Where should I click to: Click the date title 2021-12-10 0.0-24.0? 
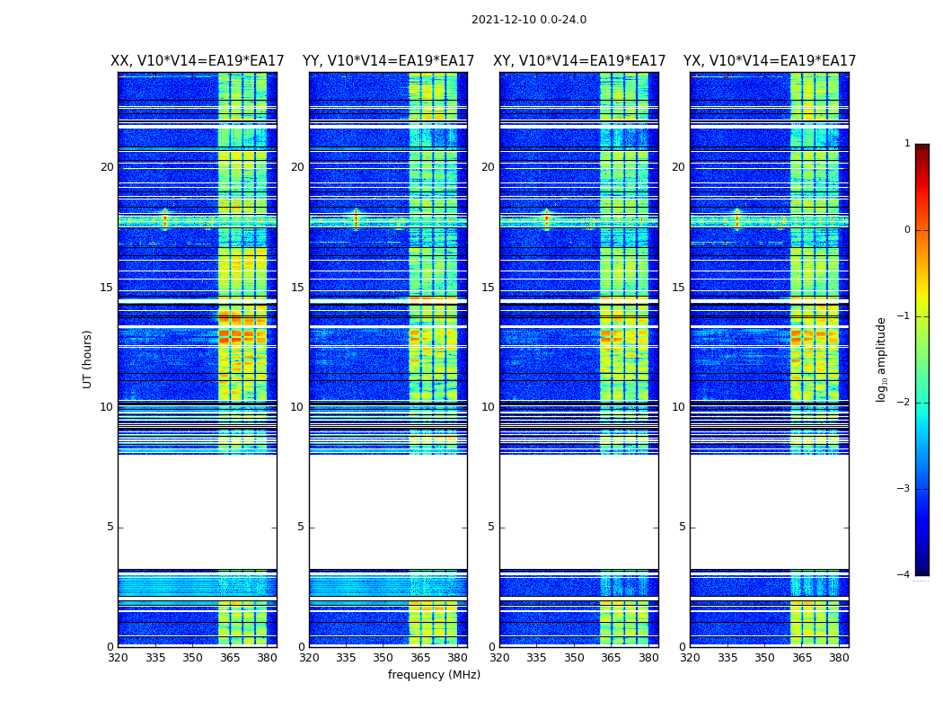coord(529,20)
